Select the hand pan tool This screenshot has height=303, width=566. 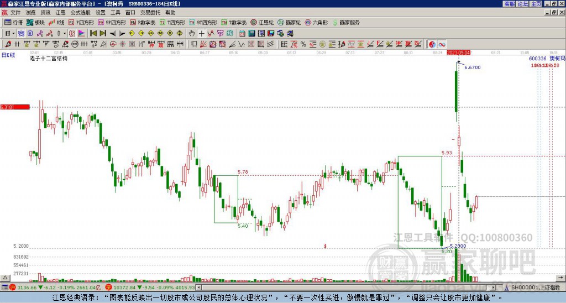[x=192, y=33]
